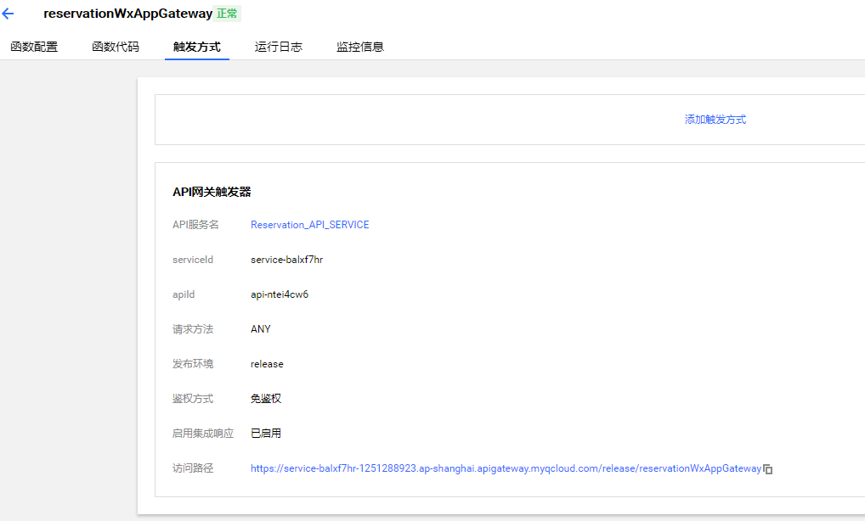Select the apiId value api-ntei4cw6

click(281, 294)
